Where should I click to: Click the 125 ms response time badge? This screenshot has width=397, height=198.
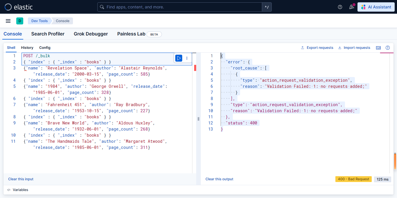pyautogui.click(x=382, y=179)
